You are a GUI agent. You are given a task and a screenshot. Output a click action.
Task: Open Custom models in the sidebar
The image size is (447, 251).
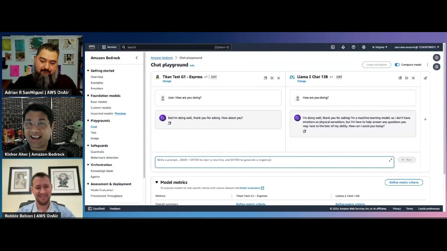(101, 108)
